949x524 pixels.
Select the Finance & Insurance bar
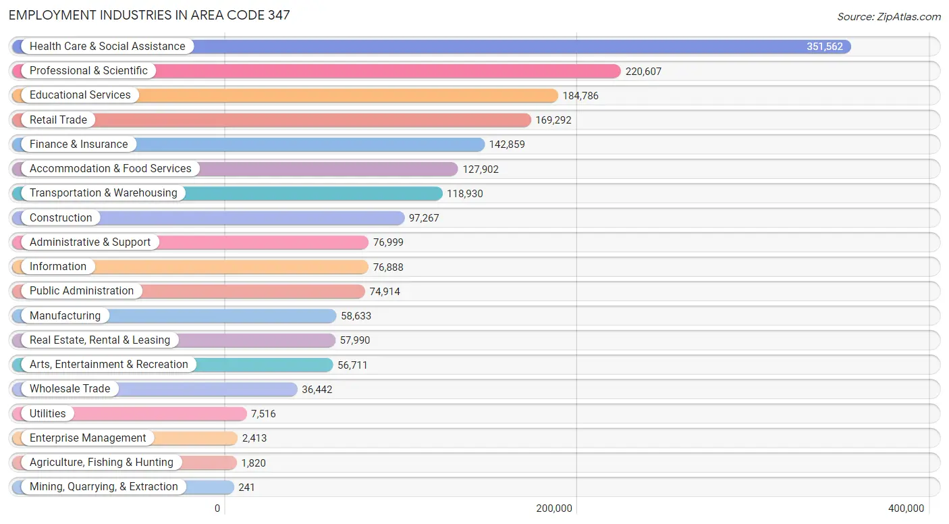(304, 144)
